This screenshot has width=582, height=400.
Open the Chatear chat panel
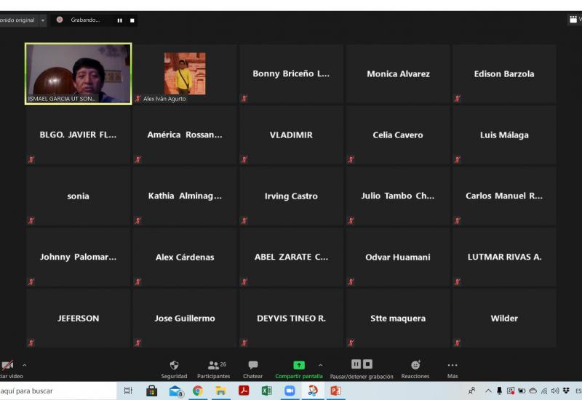252,368
